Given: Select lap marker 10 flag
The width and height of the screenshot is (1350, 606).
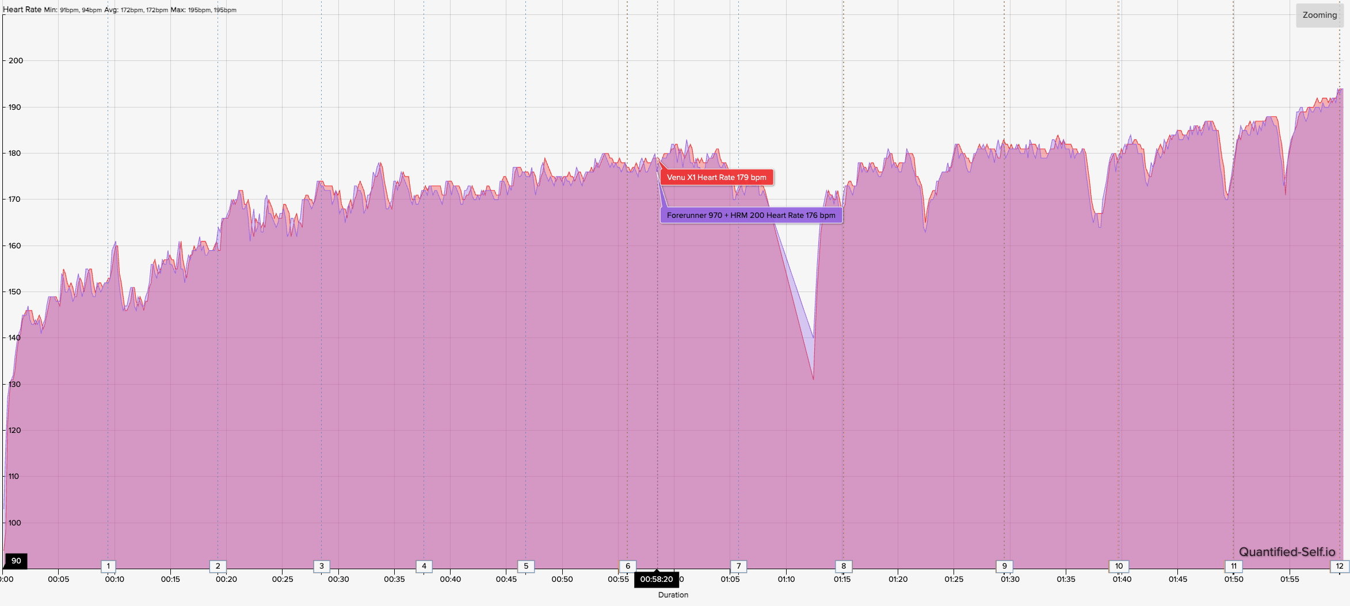Looking at the screenshot, I should (1119, 566).
